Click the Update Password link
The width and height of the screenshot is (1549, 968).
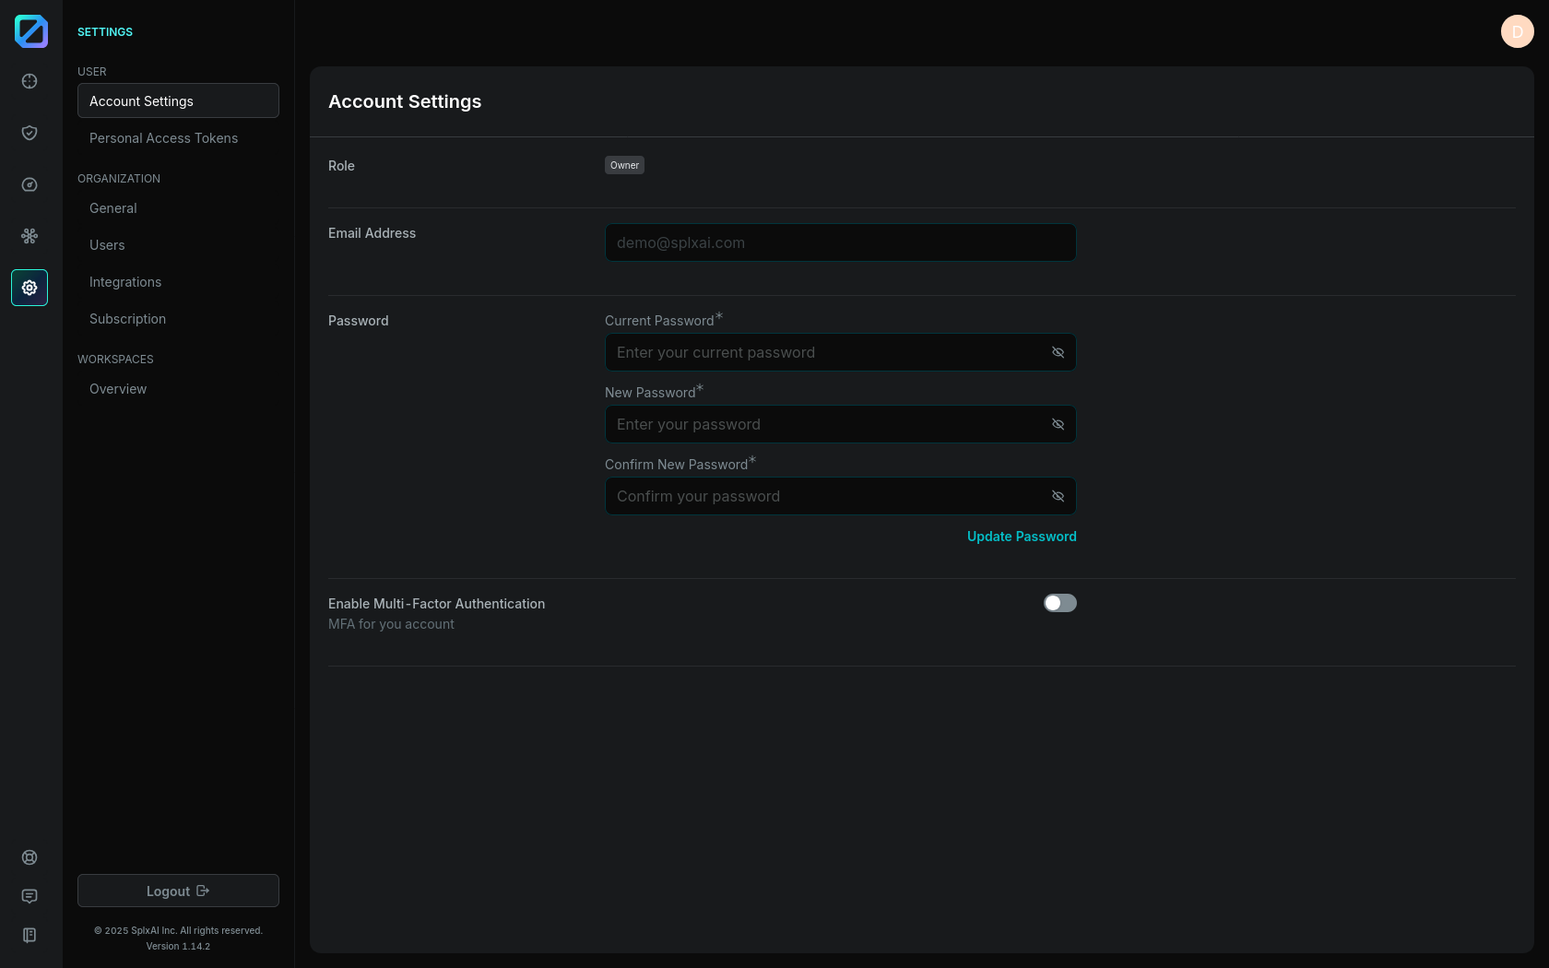click(1021, 537)
